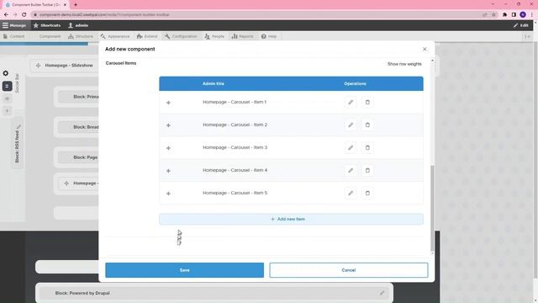Toggle toolbar orientation icon
Image resolution: width=538 pixels, height=303 pixels.
(x=528, y=36)
